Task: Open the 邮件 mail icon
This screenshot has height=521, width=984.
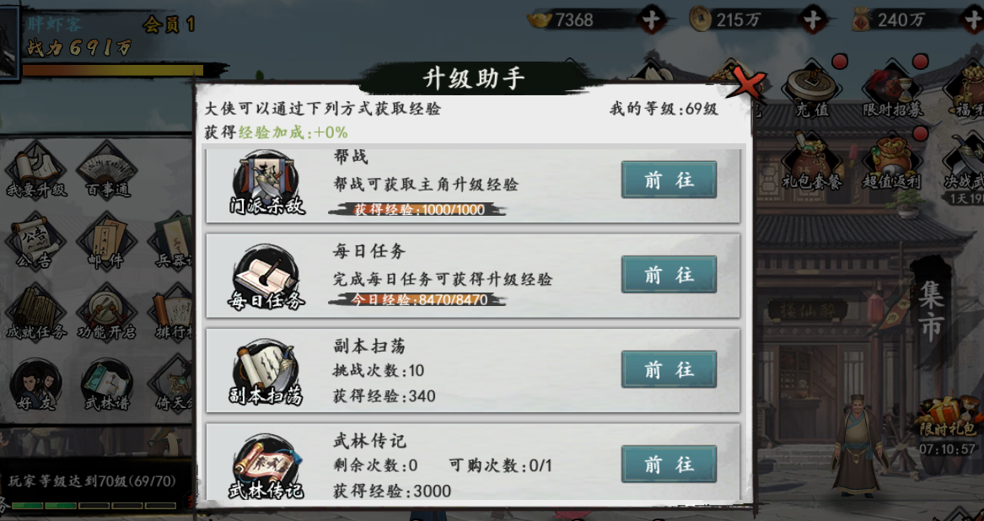Action: coord(107,242)
